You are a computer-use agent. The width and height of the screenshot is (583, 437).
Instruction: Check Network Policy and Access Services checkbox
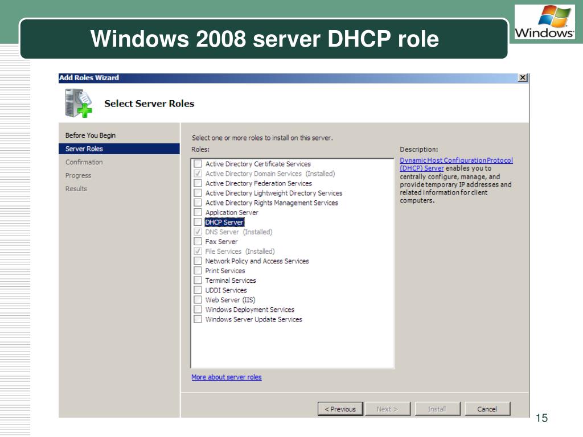[x=198, y=261]
